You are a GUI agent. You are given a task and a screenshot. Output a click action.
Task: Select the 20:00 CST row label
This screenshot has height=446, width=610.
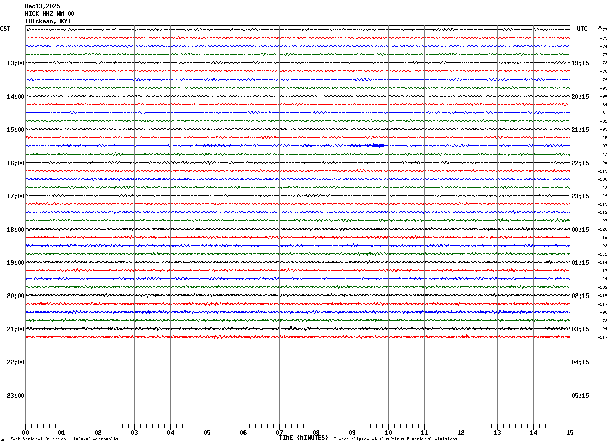(15, 296)
